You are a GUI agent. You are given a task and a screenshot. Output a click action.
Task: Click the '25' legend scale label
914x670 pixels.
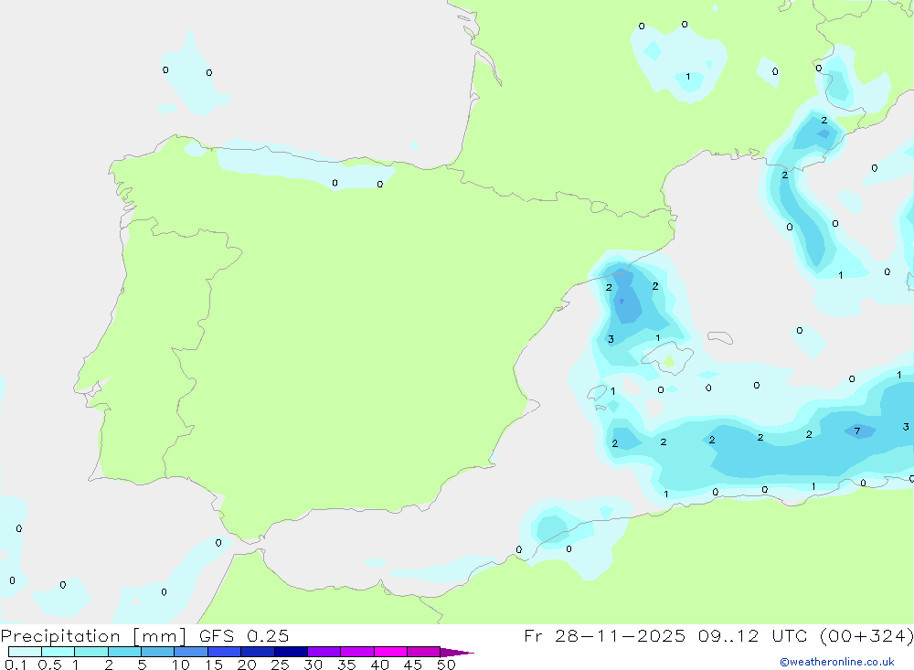[281, 665]
